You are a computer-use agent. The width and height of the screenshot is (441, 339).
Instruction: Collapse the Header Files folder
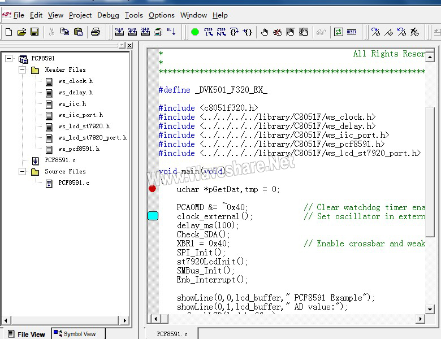coord(21,70)
